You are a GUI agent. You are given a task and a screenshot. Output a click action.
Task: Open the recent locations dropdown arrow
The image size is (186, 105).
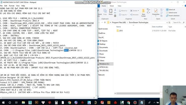102,22
